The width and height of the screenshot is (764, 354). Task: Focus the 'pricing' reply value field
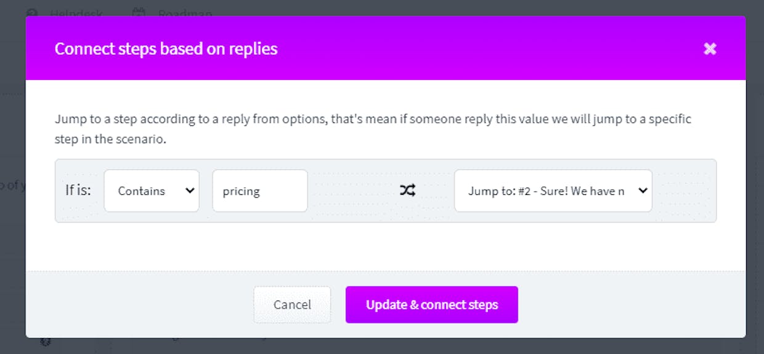260,191
